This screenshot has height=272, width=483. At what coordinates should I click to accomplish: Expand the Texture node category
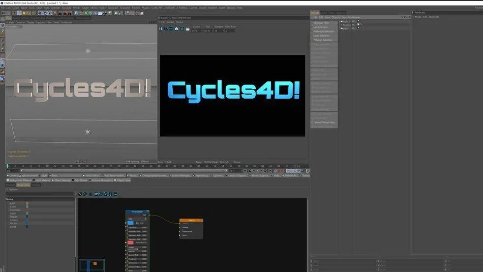[x=13, y=220]
